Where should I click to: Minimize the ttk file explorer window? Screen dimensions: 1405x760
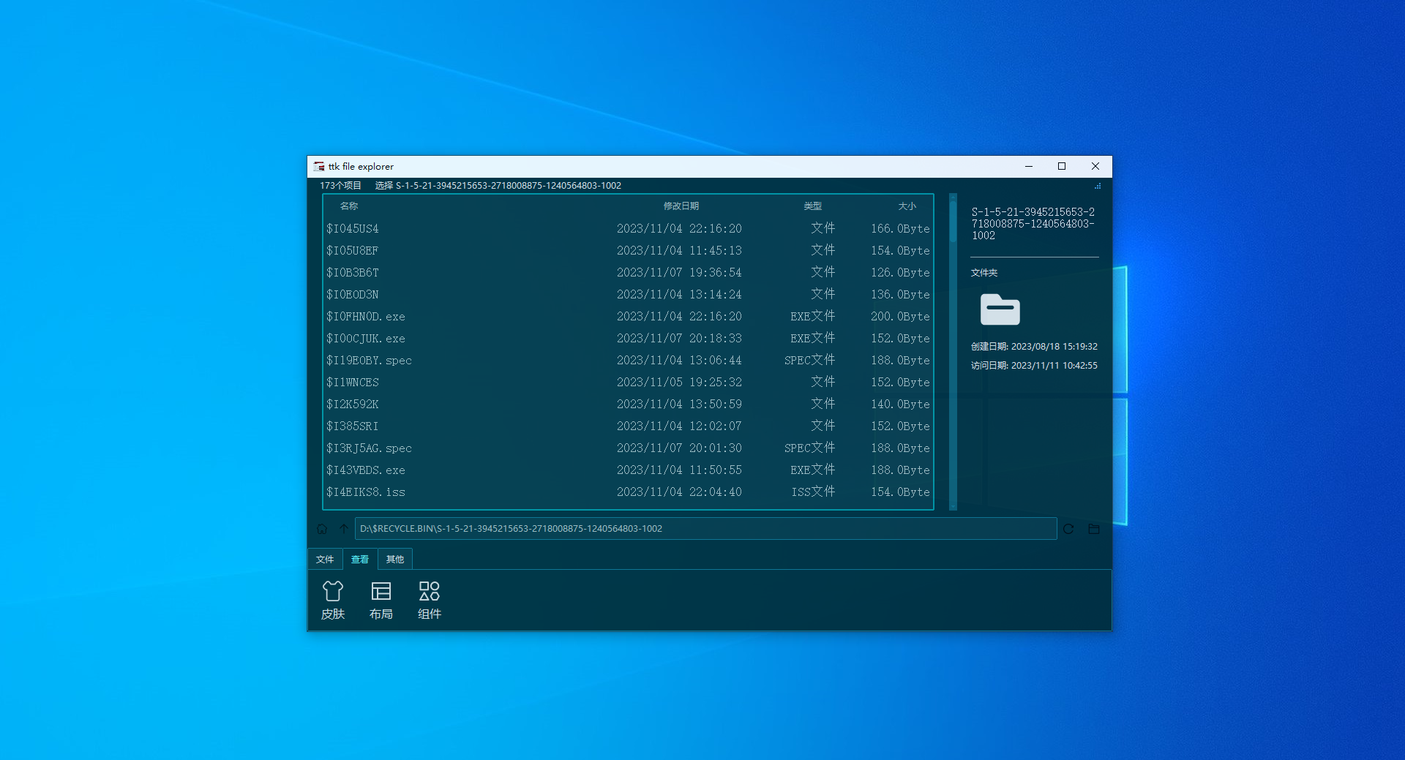(1029, 167)
